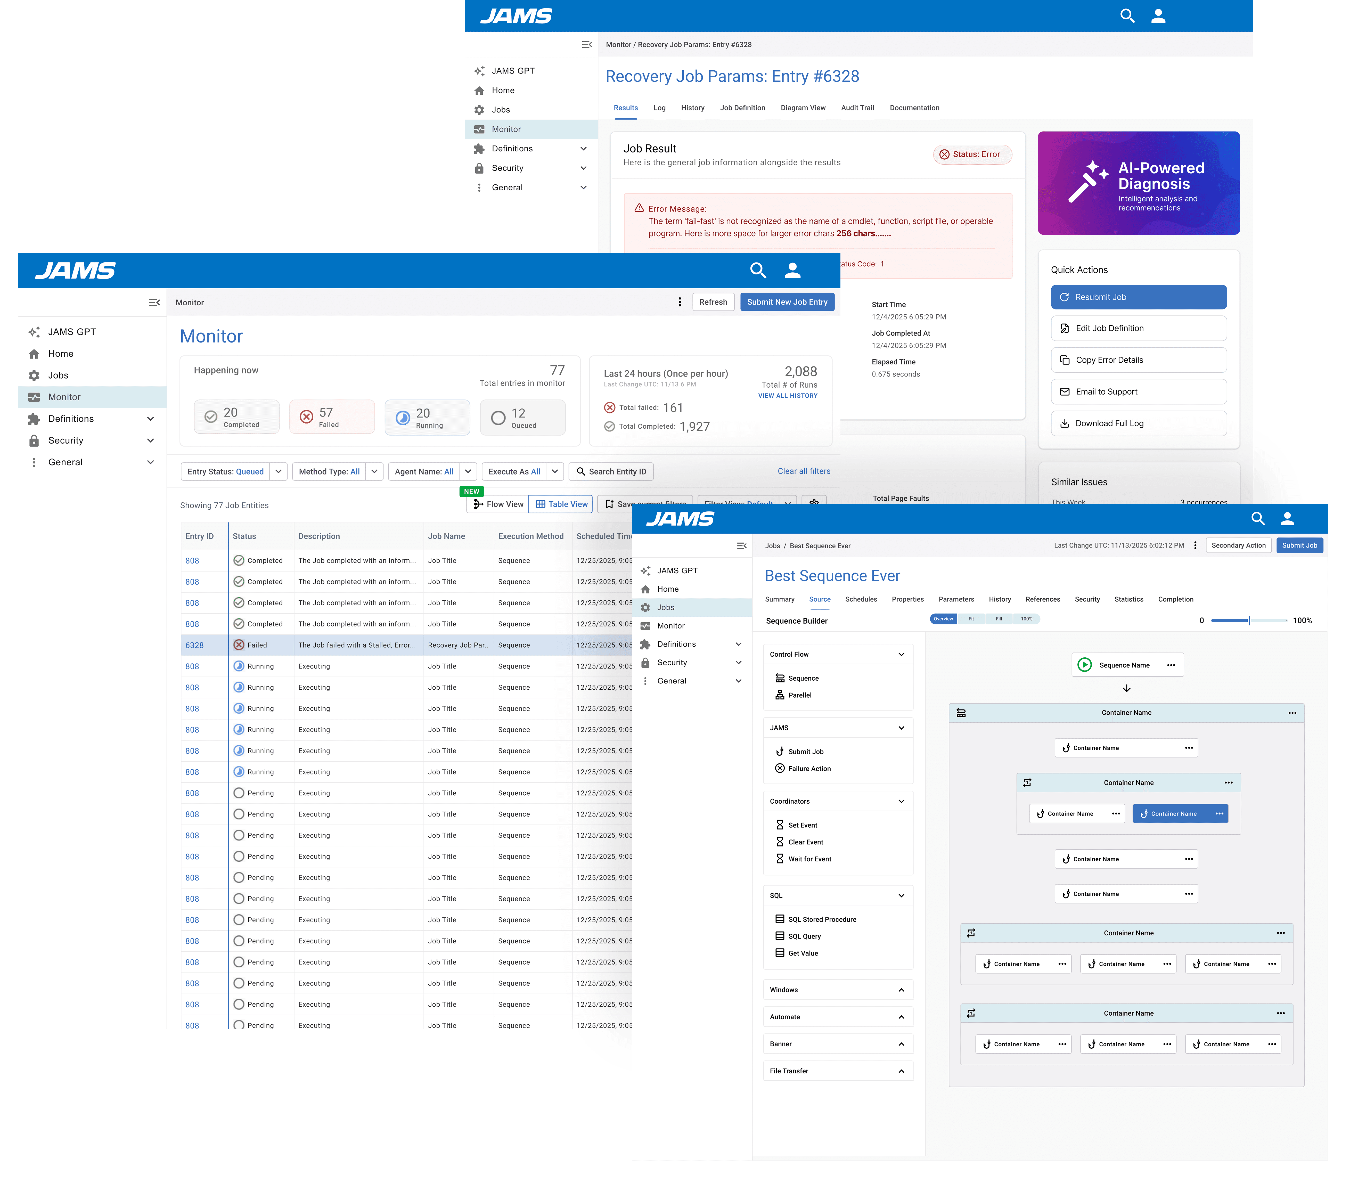The height and width of the screenshot is (1183, 1350).
Task: Switch to the Diagram View tab
Action: (x=803, y=108)
